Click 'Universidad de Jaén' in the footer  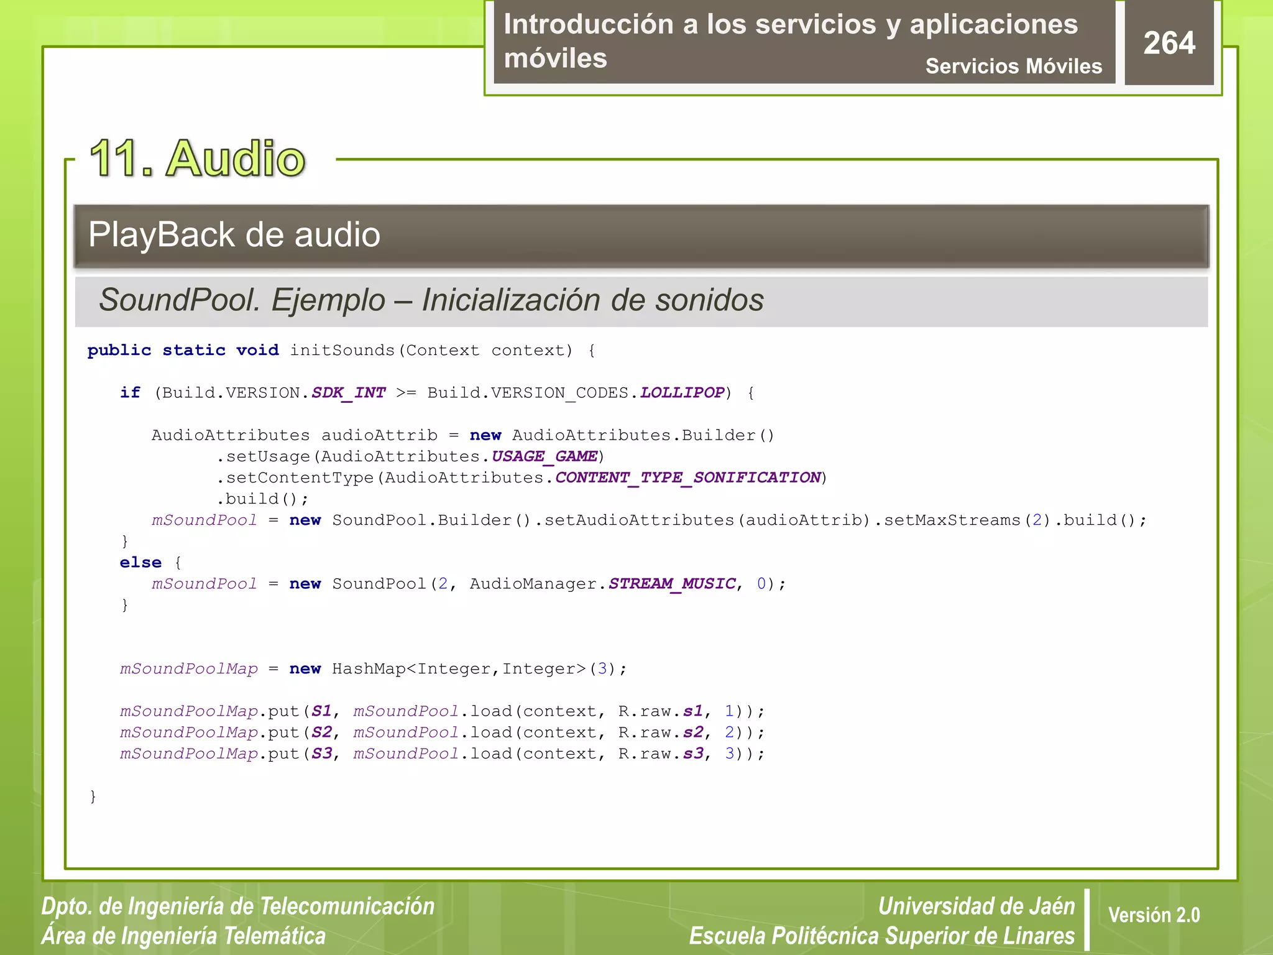click(x=977, y=907)
